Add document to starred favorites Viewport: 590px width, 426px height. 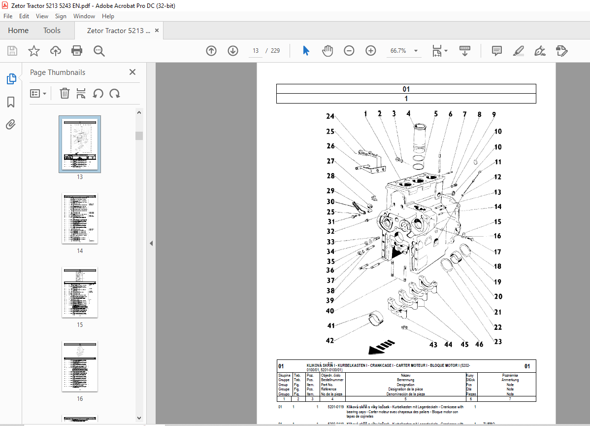(34, 51)
